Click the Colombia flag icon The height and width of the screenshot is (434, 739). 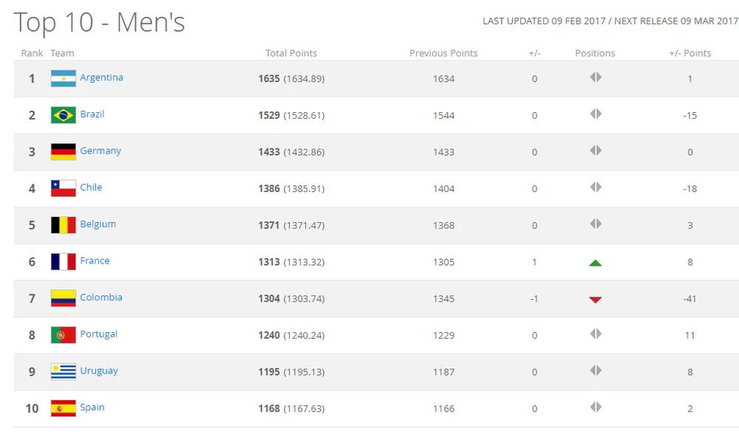pyautogui.click(x=63, y=298)
